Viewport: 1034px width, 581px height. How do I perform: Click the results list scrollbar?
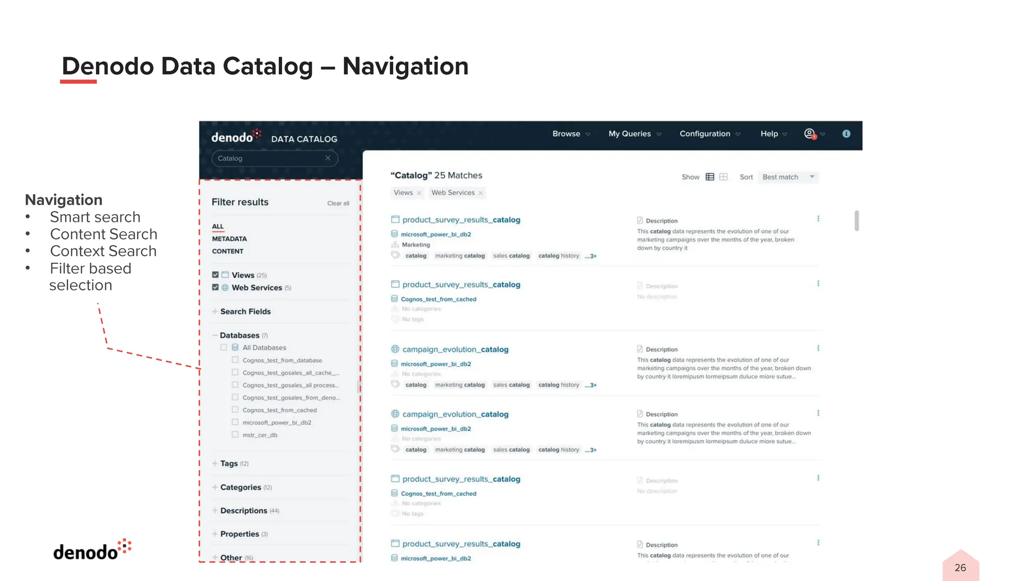click(856, 221)
